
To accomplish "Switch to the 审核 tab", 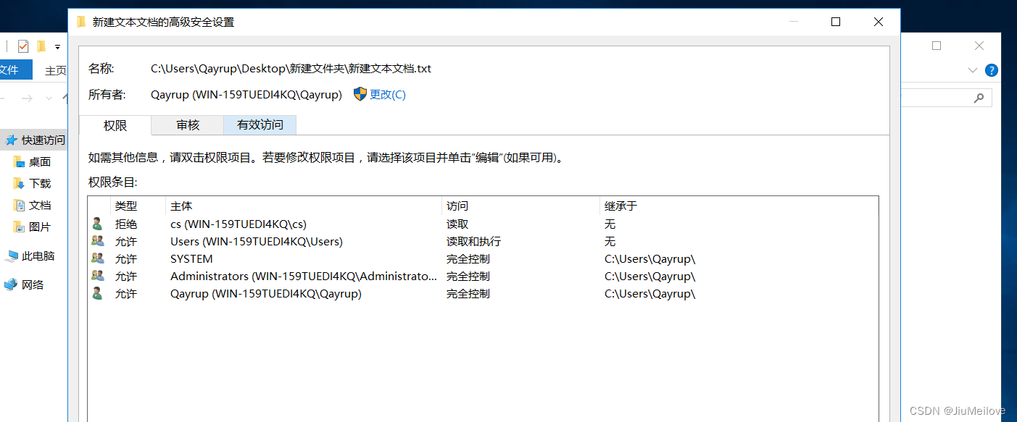I will click(188, 125).
